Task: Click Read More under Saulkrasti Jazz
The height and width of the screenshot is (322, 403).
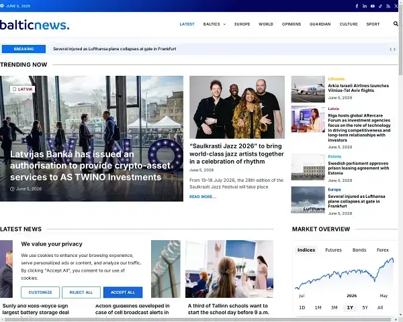Action: [203, 197]
